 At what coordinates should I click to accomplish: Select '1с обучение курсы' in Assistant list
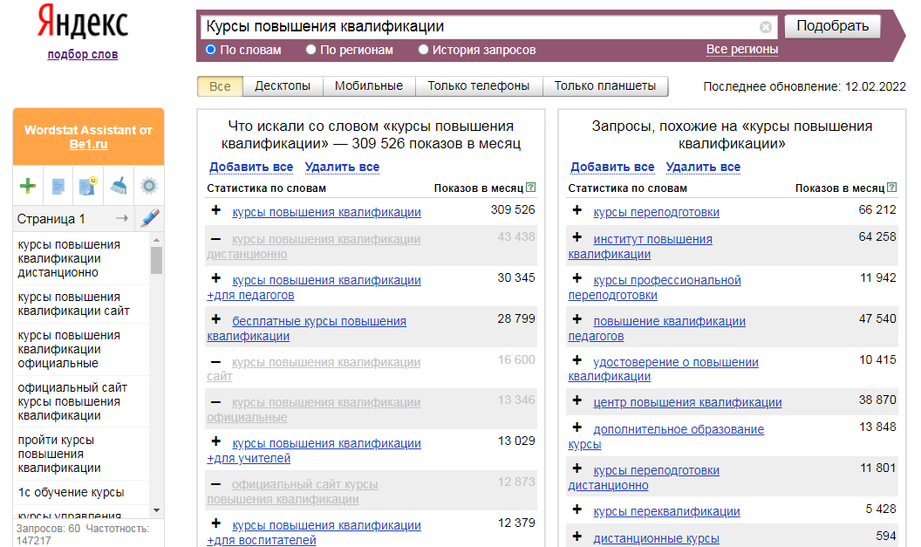[x=71, y=492]
